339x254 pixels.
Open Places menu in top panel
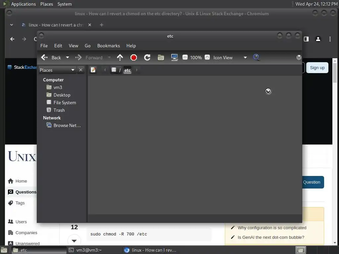46,4
